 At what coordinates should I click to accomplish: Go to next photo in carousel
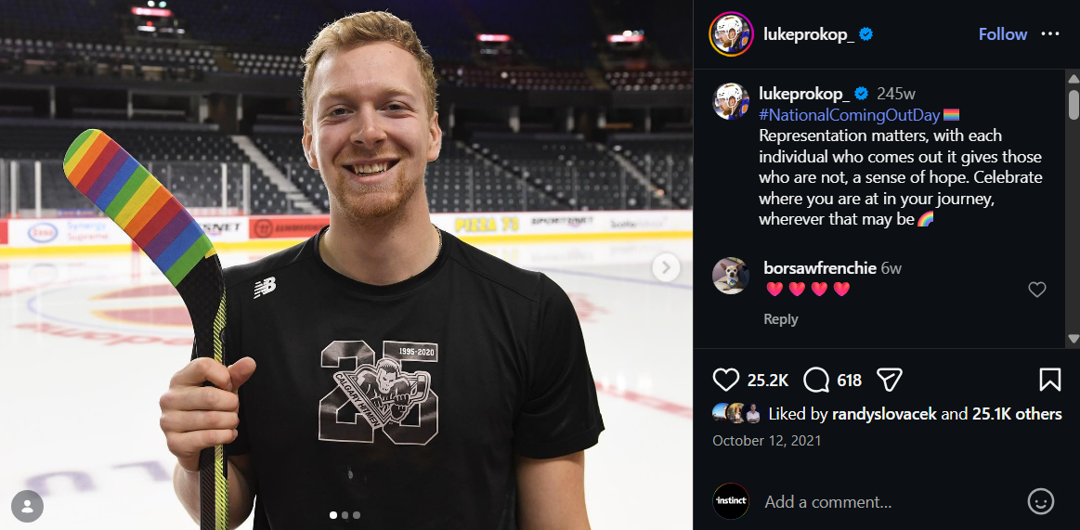665,267
